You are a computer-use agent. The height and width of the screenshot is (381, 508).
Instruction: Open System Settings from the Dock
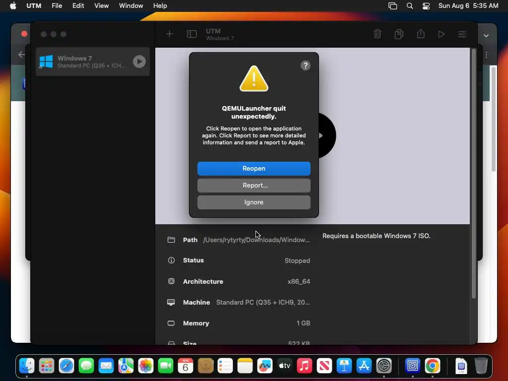pos(384,366)
